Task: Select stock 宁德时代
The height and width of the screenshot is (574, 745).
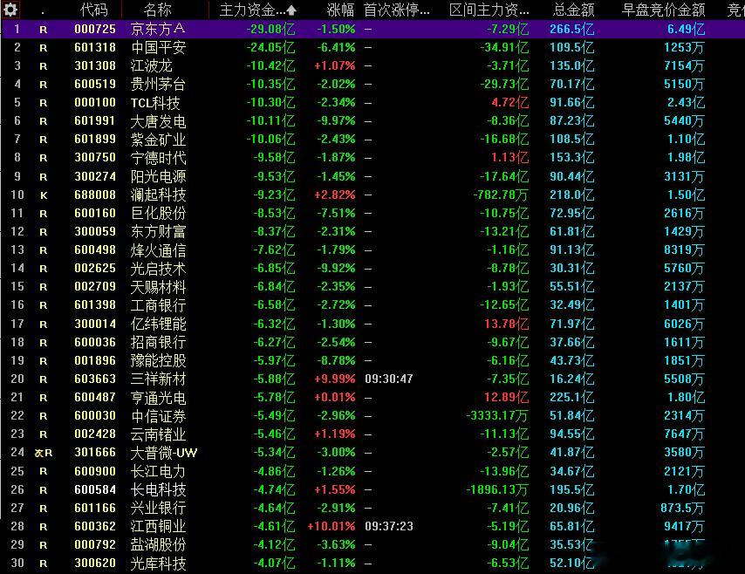Action: click(158, 158)
